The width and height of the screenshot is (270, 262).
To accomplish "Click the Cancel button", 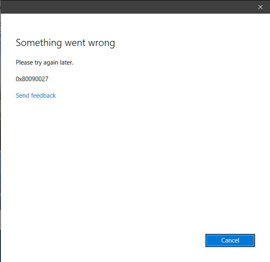I will (x=230, y=240).
